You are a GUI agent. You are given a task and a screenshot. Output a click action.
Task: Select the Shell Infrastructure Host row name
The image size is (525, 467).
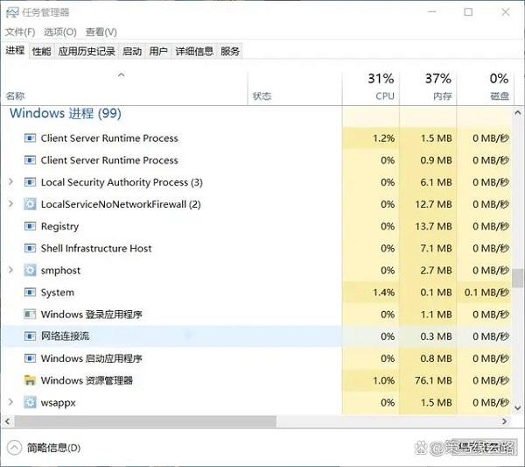(x=96, y=249)
